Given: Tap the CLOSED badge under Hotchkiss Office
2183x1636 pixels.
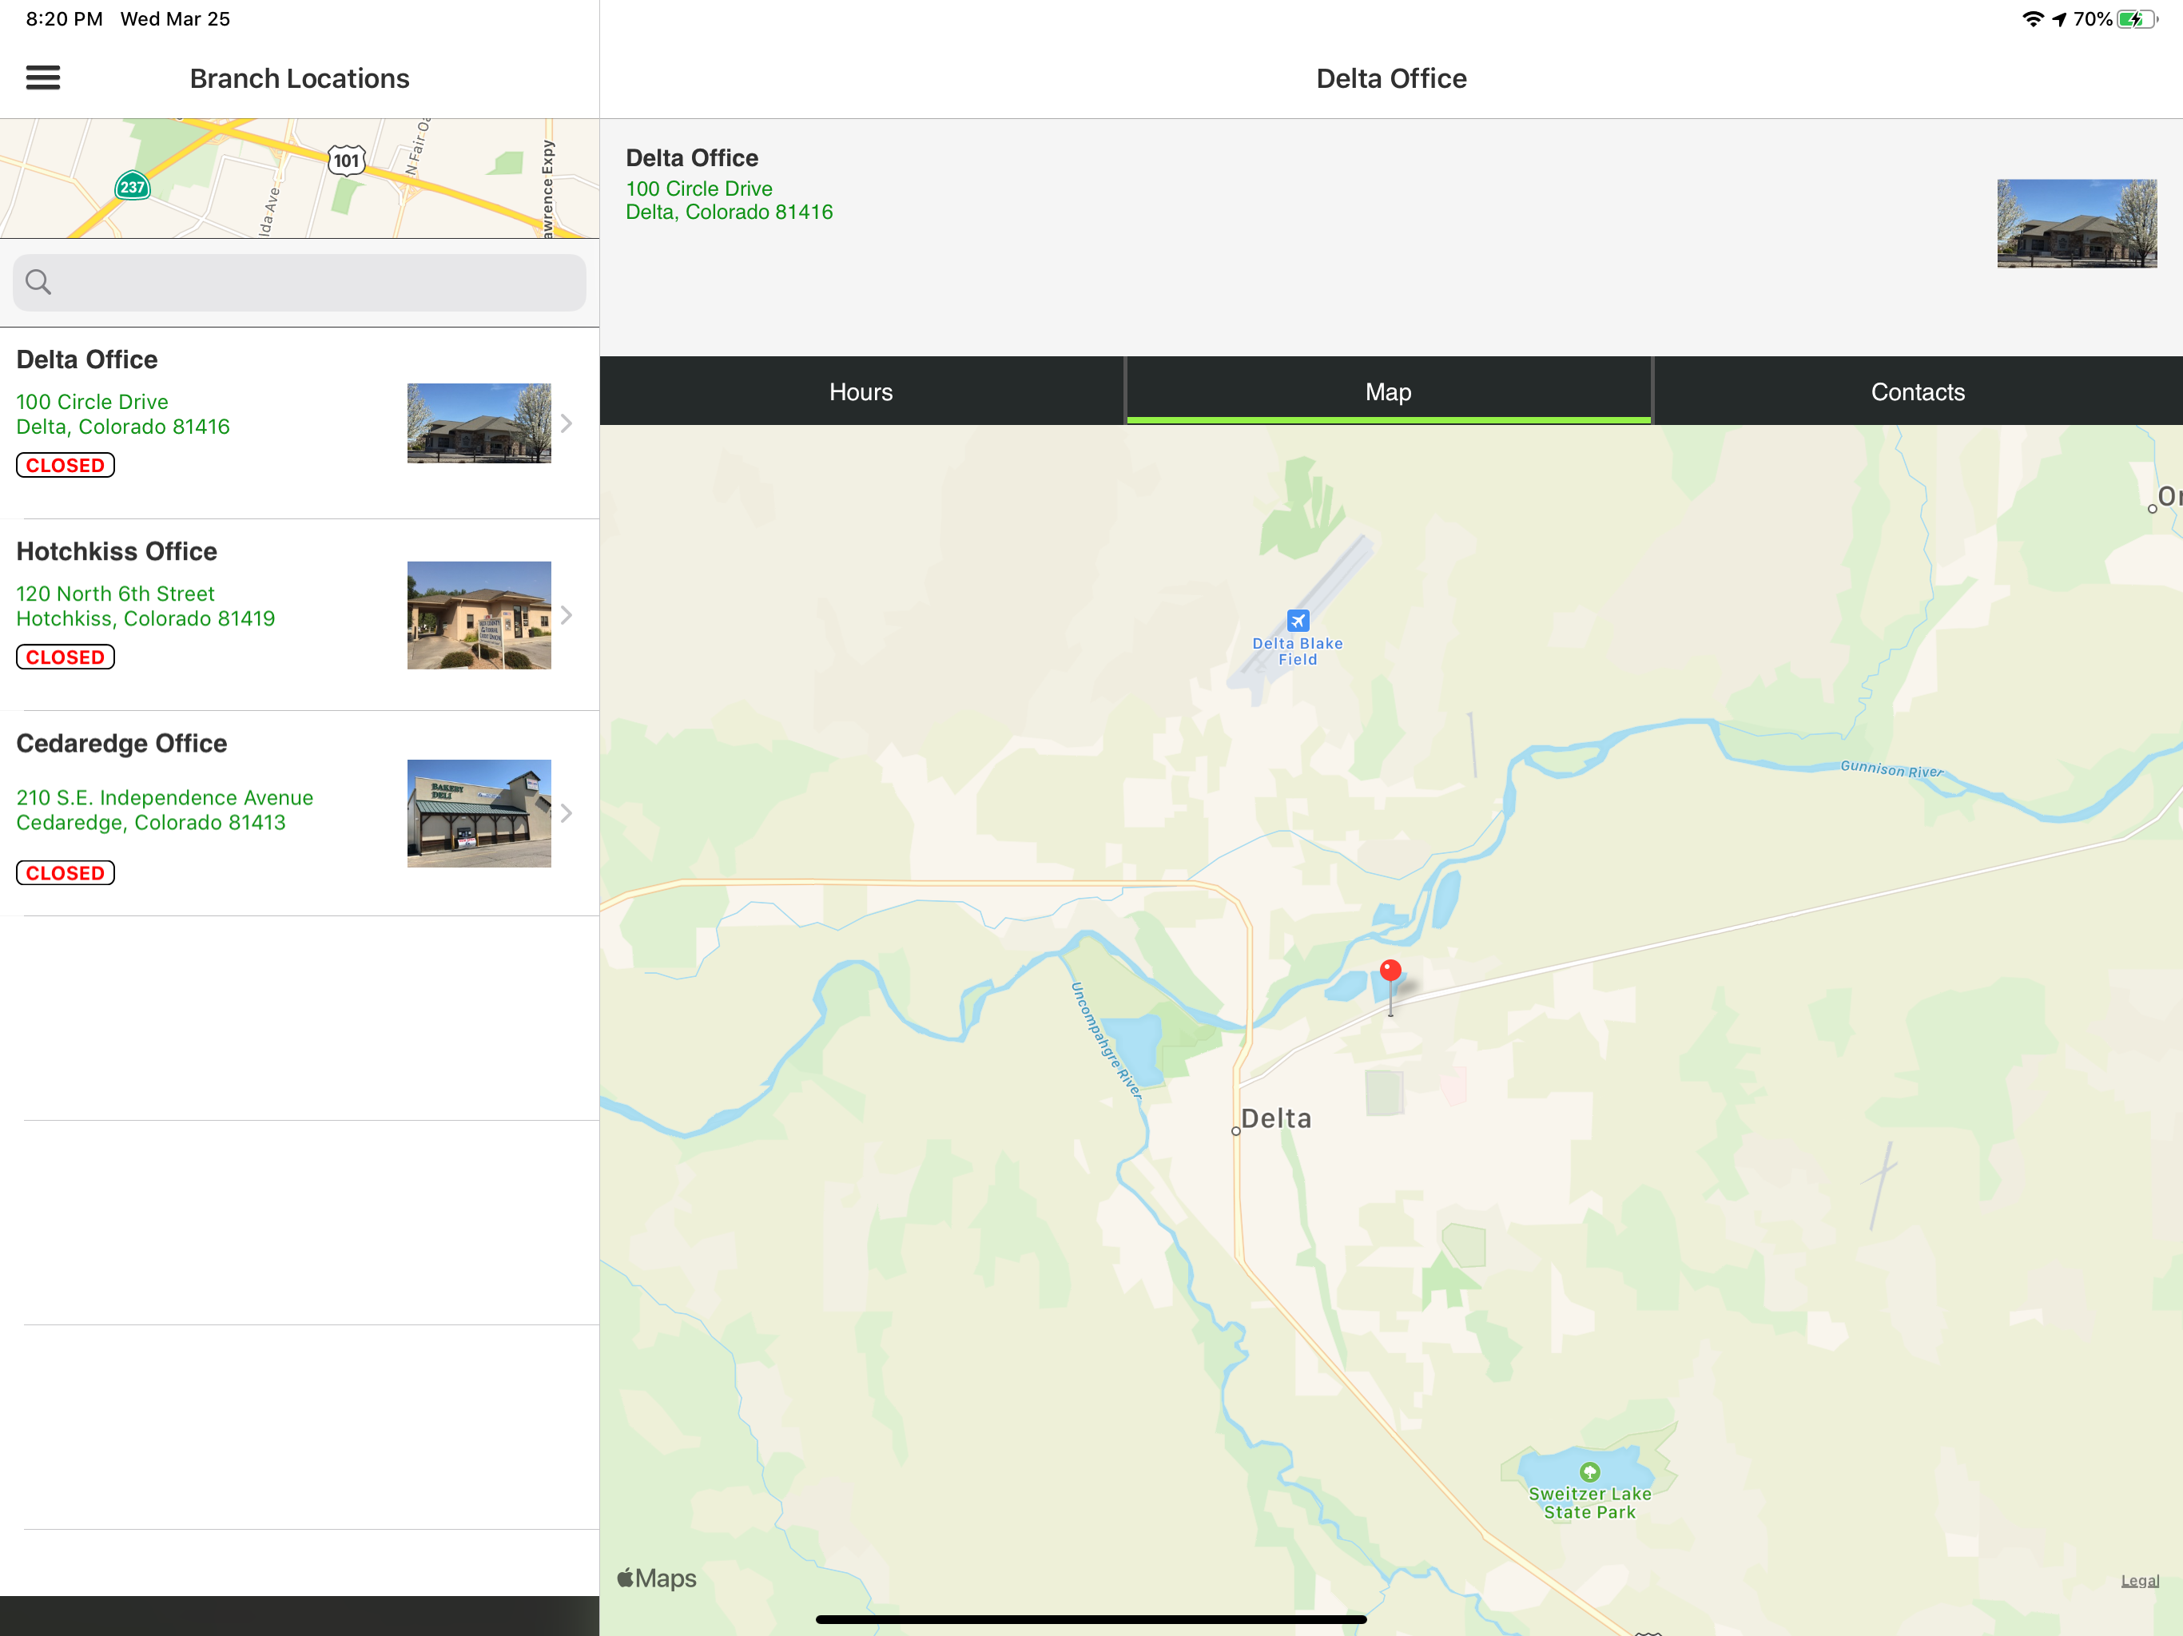Looking at the screenshot, I should [66, 657].
